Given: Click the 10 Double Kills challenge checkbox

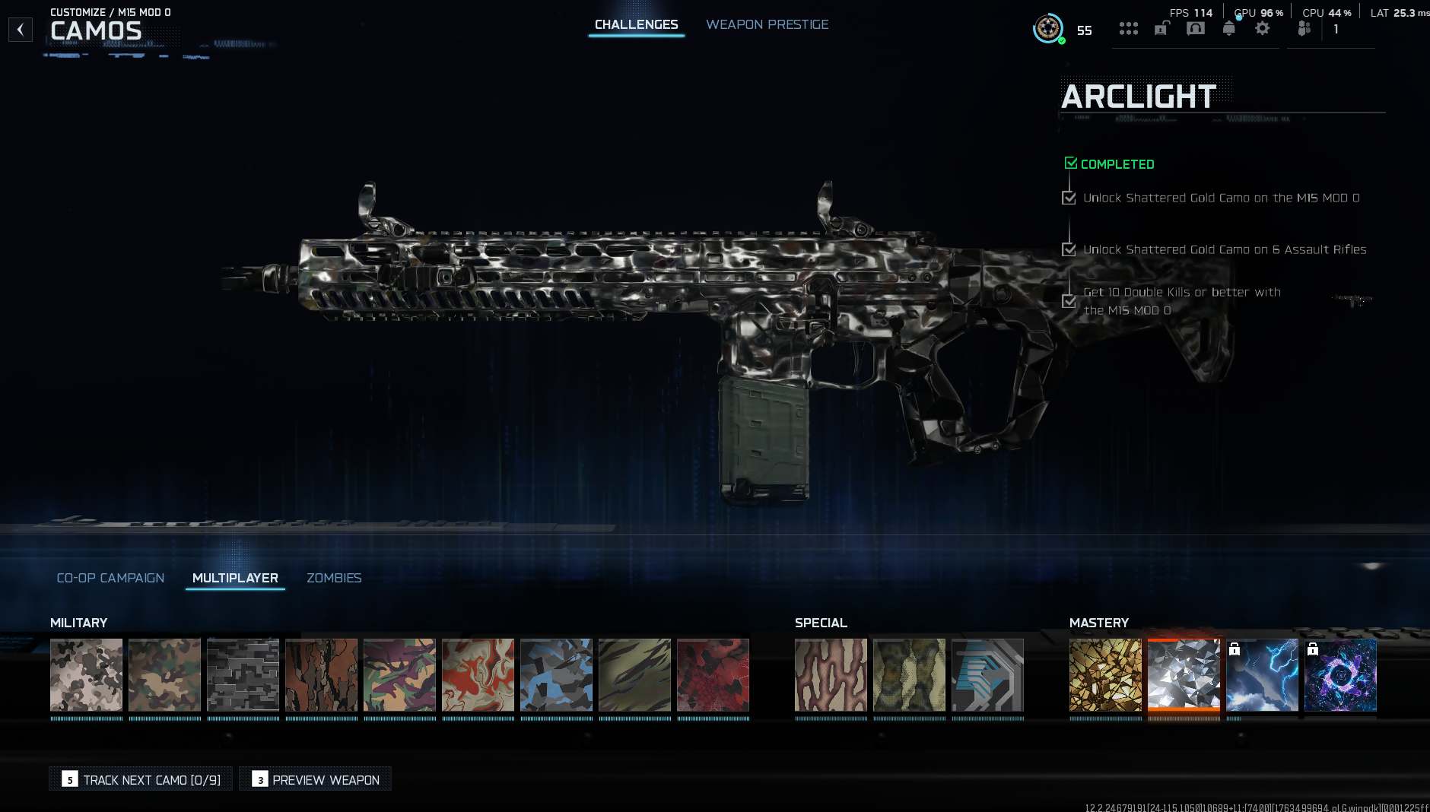Looking at the screenshot, I should (x=1069, y=301).
